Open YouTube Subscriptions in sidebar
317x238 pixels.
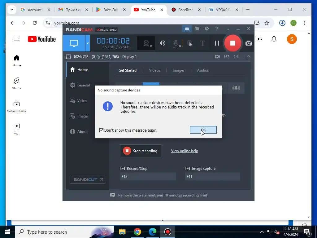pos(17,107)
